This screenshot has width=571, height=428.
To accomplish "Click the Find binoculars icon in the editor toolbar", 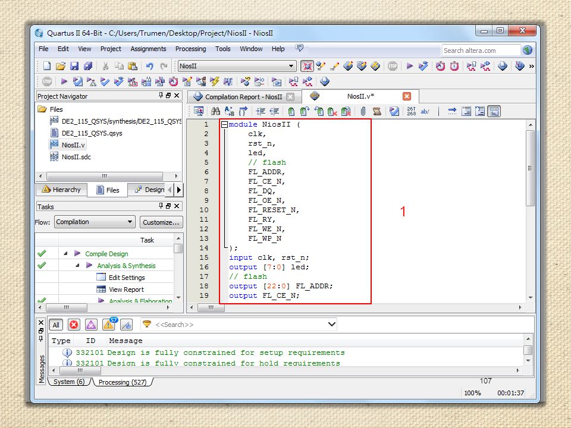I will click(215, 111).
